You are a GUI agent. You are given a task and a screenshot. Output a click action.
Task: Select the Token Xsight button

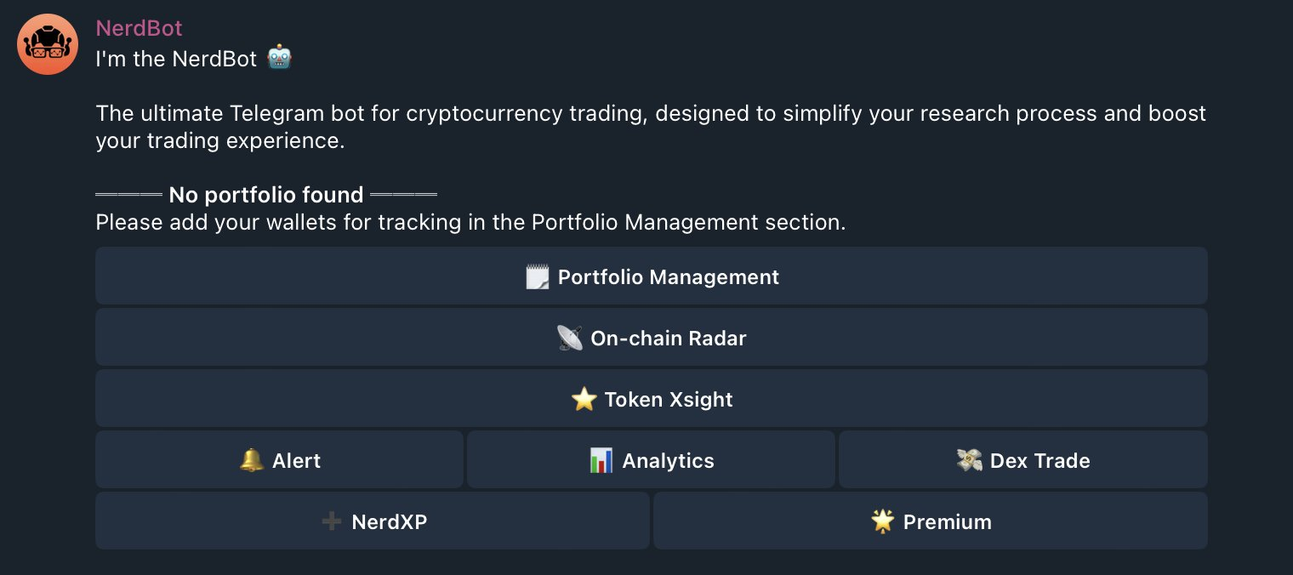(x=652, y=398)
